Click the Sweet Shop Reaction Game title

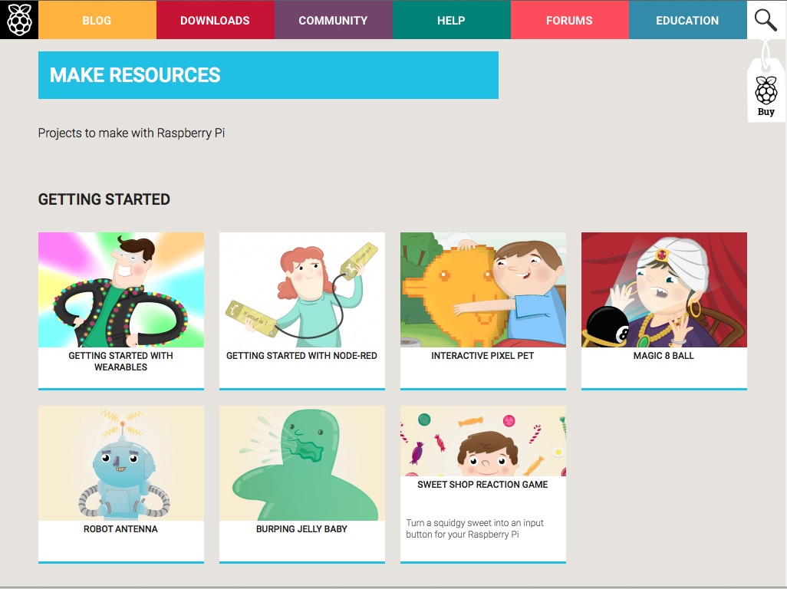482,485
